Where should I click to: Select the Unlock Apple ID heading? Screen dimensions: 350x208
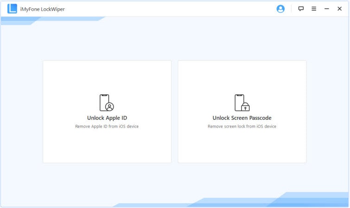tap(107, 118)
